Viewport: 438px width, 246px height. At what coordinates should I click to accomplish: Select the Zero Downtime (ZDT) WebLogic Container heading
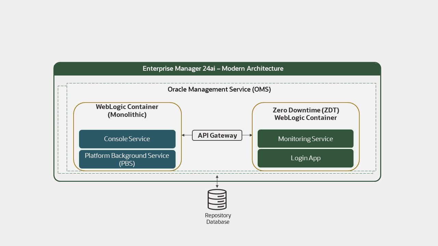click(x=306, y=114)
